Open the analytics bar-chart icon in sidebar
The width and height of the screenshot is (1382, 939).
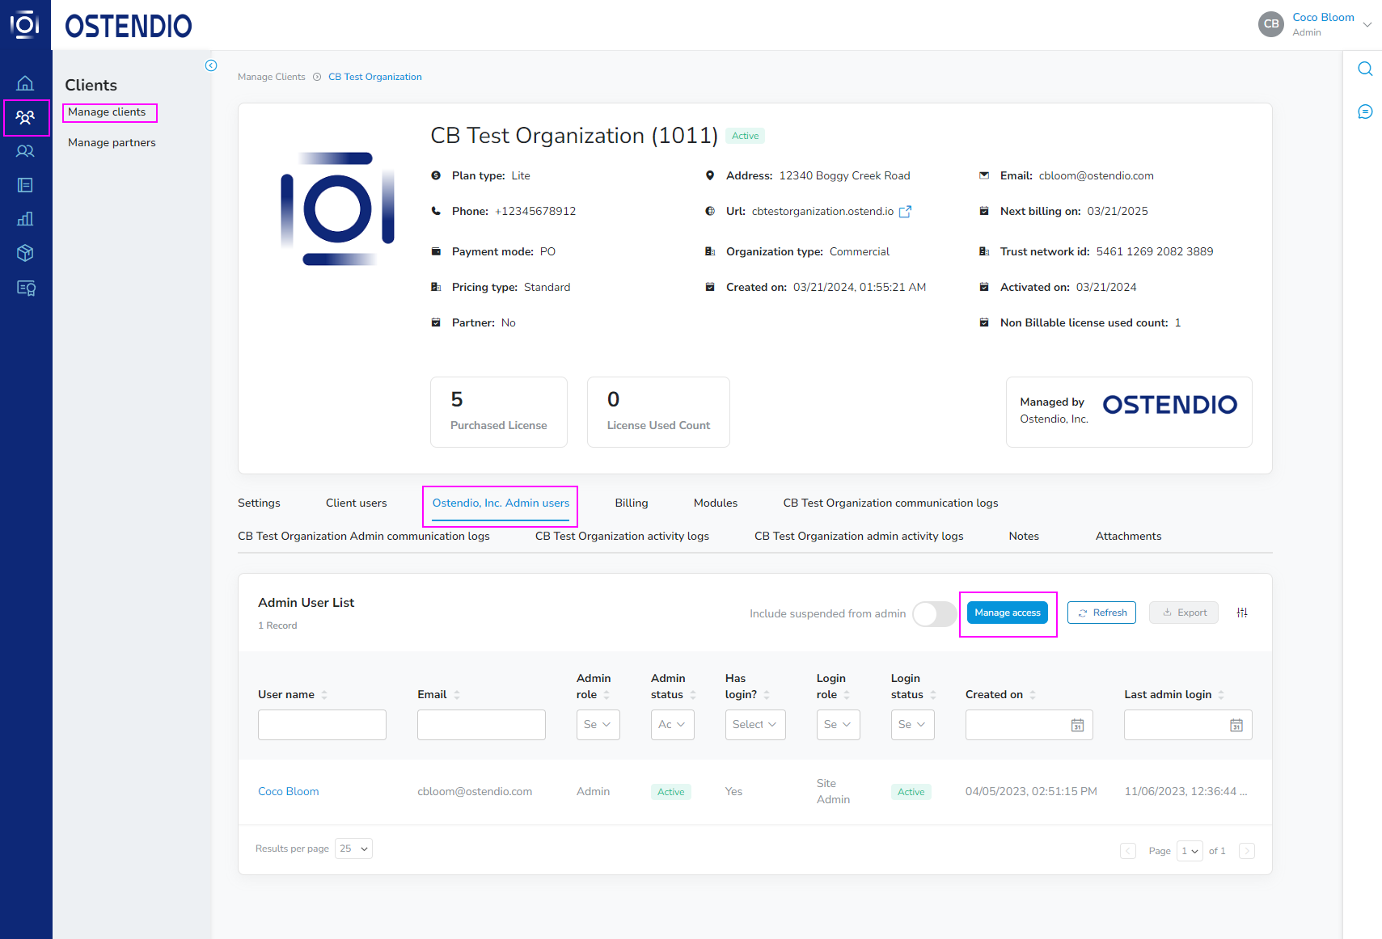click(25, 218)
